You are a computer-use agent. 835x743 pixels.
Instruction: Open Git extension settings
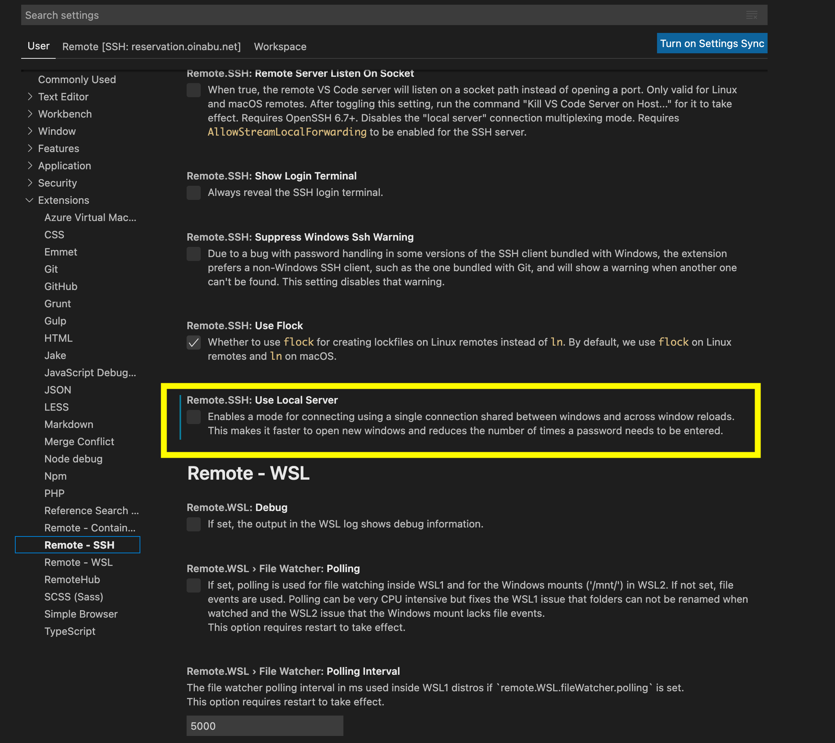coord(51,269)
